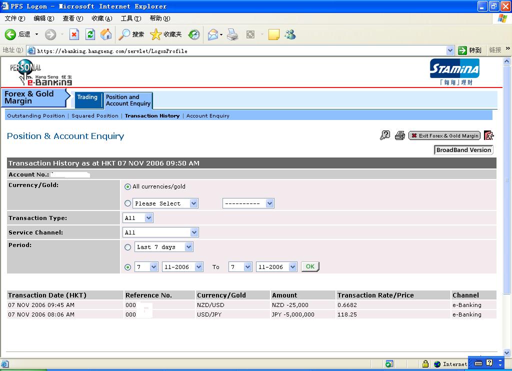Screen dimensions: 512x371
Task: Select the All currencies/gold radio button
Action: click(128, 186)
